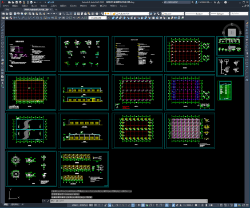
Task: Select the Hatch tool
Action: [x=3, y=70]
